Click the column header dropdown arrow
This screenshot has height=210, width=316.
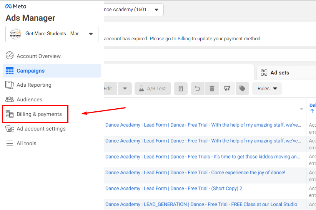coord(301,109)
